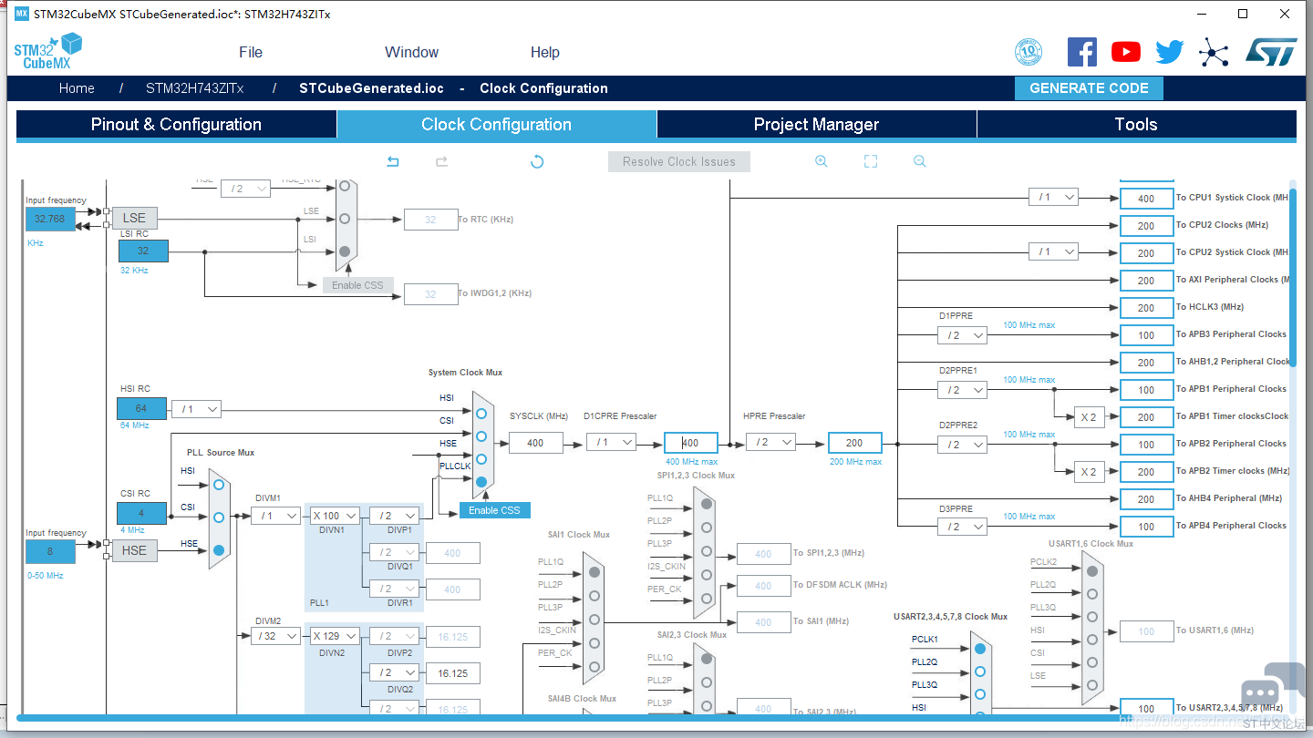1313x738 pixels.
Task: Zoom out of the clock diagram
Action: 920,161
